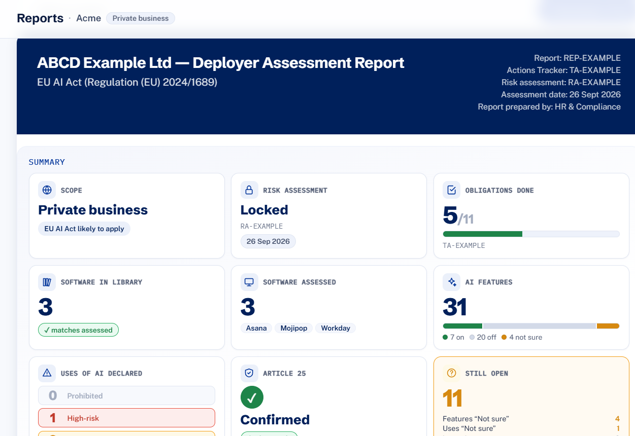Click the Acme organization name in header

pos(88,18)
